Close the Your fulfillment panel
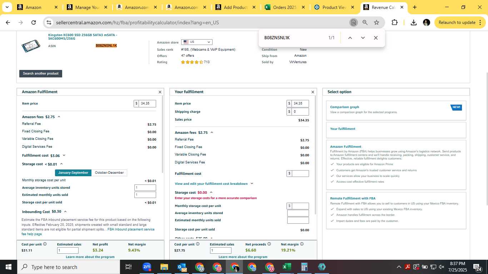 [313, 92]
